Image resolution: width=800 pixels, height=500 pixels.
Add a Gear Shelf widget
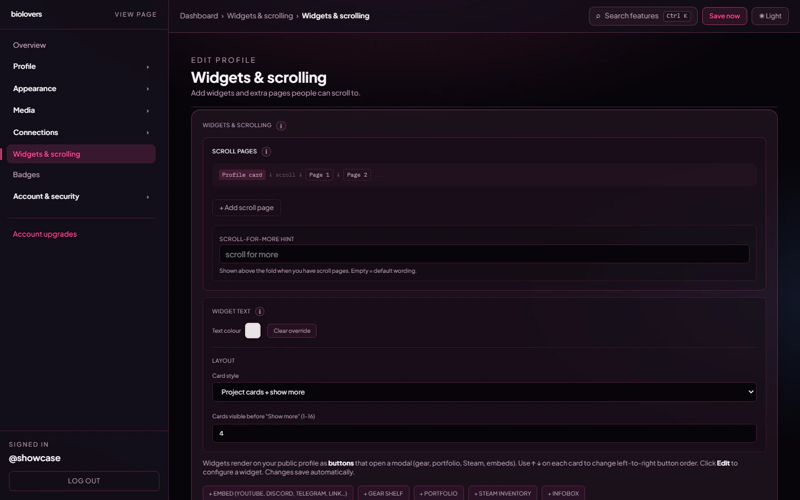point(383,493)
